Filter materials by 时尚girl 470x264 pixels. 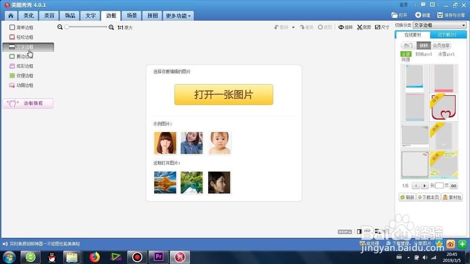[x=424, y=54]
